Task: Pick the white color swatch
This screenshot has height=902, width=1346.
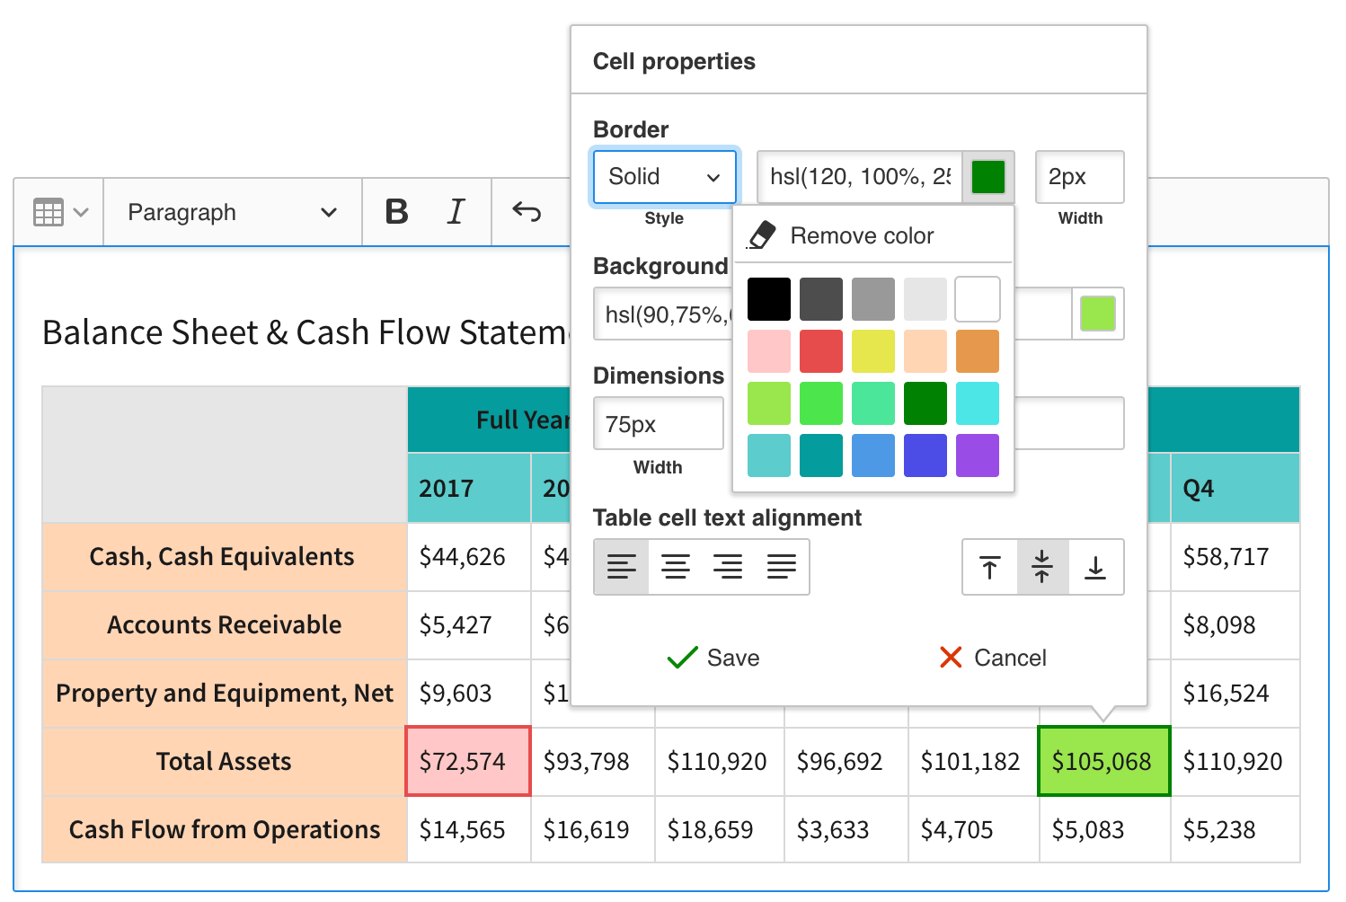Action: click(978, 299)
